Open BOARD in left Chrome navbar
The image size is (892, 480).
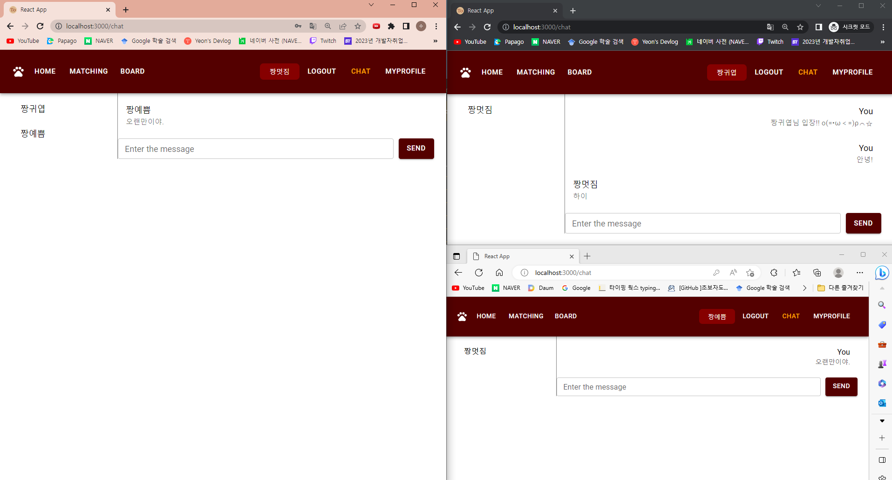132,71
